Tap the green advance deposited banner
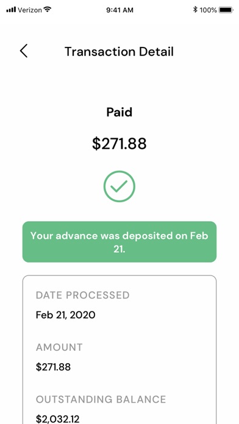The height and width of the screenshot is (424, 239). click(x=120, y=242)
